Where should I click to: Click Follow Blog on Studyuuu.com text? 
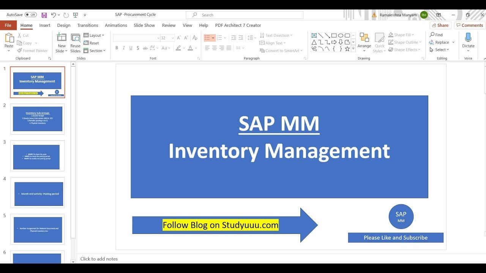click(221, 225)
